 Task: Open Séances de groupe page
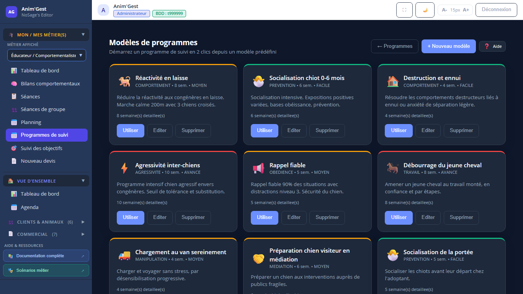pyautogui.click(x=47, y=109)
